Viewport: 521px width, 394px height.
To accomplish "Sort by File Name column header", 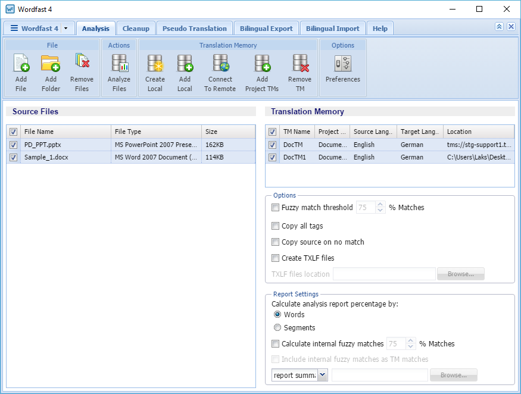I will [65, 132].
